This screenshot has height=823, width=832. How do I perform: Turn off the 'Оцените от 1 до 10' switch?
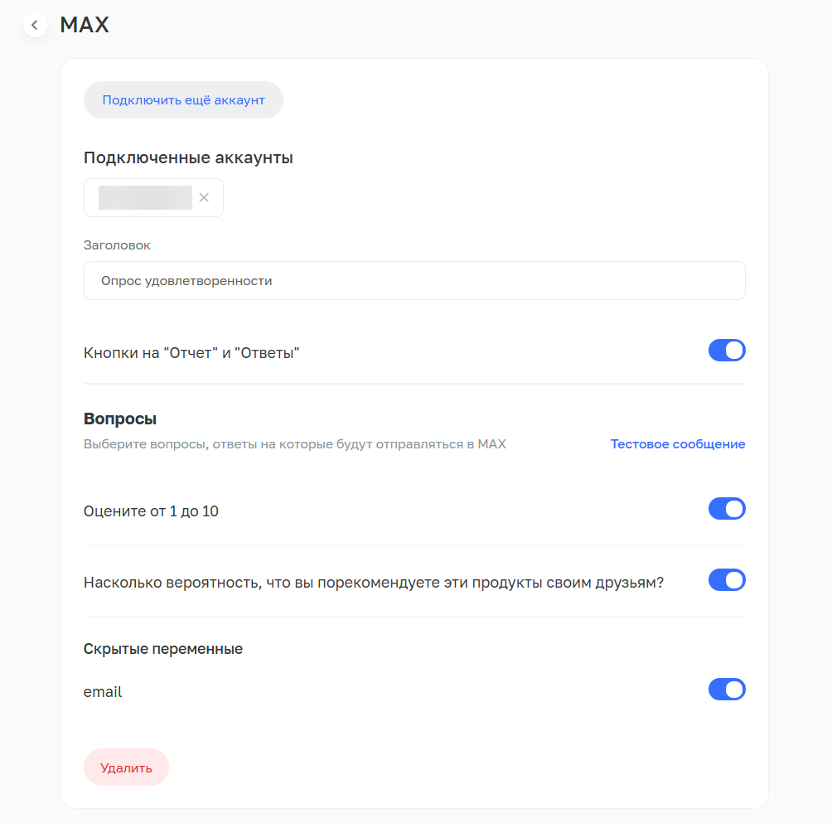726,509
